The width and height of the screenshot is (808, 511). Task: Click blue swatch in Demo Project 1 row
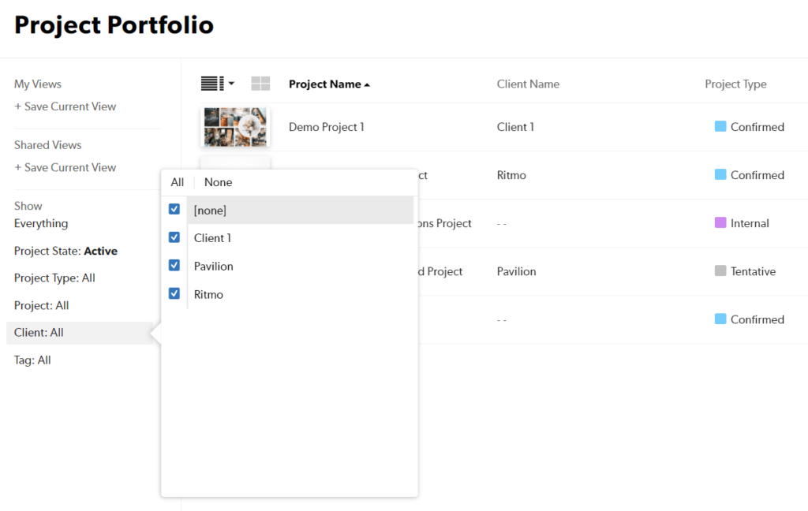[x=720, y=126]
